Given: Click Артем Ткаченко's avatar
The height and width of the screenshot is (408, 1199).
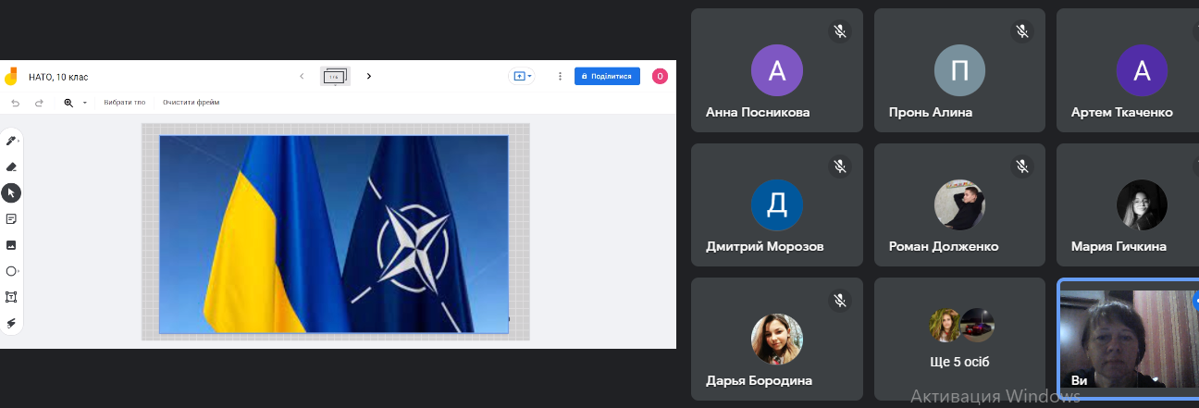Looking at the screenshot, I should point(1142,70).
